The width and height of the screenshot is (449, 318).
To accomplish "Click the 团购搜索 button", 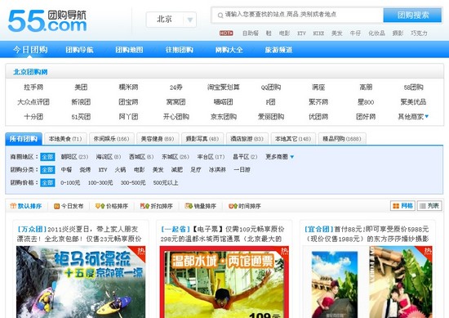I will (412, 15).
